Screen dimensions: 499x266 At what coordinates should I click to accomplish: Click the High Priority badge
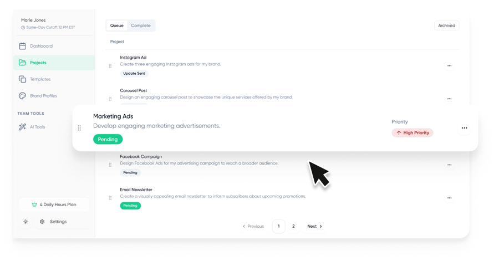pyautogui.click(x=413, y=133)
